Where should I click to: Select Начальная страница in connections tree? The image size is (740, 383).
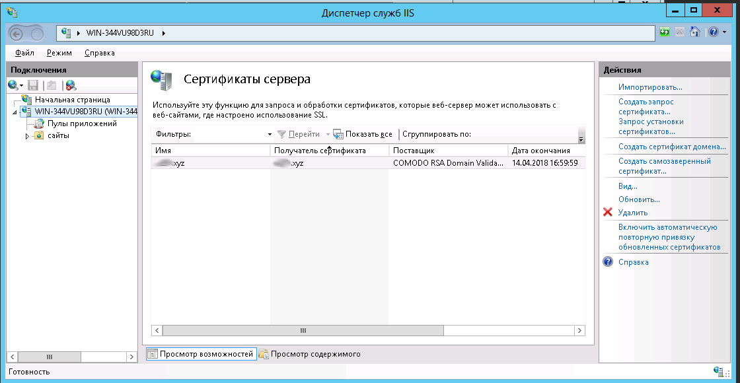coord(72,100)
